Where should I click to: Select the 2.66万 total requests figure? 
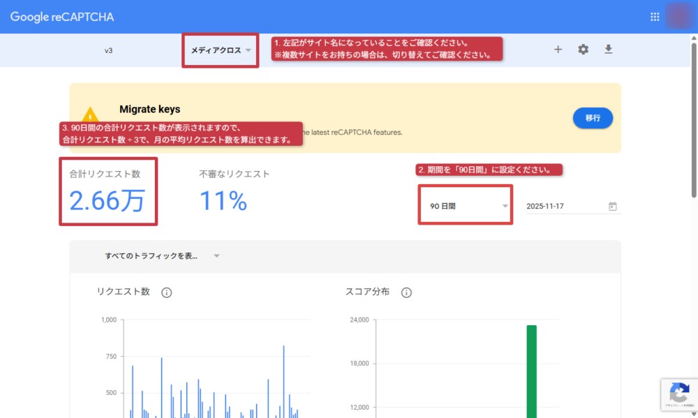pyautogui.click(x=107, y=200)
